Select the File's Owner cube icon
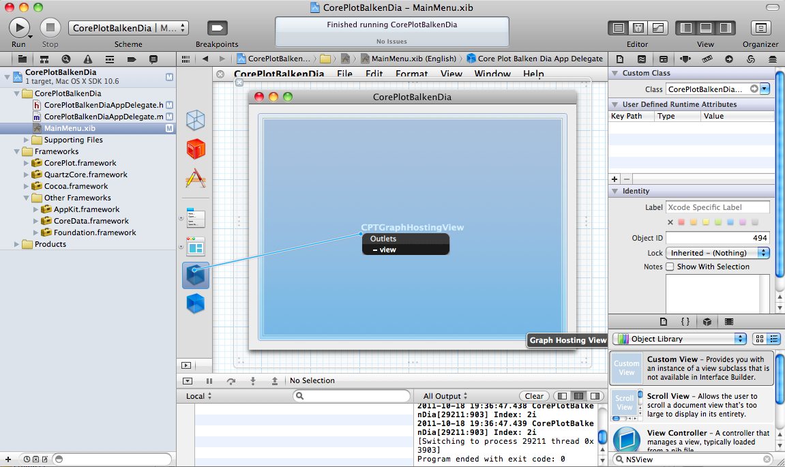The height and width of the screenshot is (467, 785). click(x=196, y=120)
